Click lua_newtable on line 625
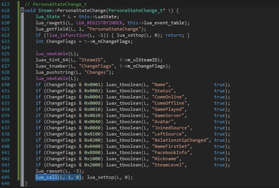279x188 pixels. [52, 54]
